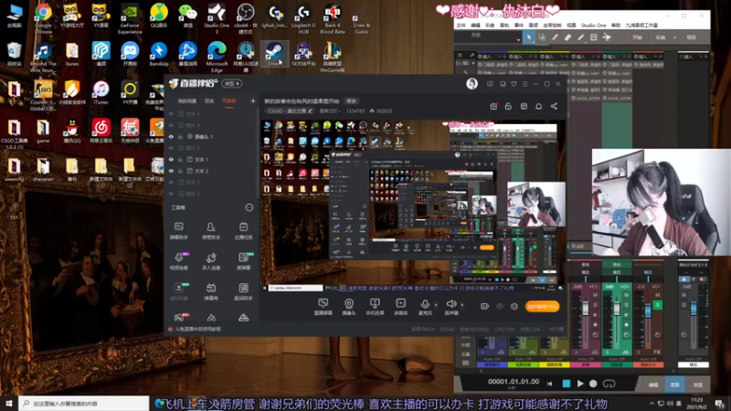This screenshot has height=411, width=731.
Task: Open the 多人连麦 tool
Action: (211, 261)
